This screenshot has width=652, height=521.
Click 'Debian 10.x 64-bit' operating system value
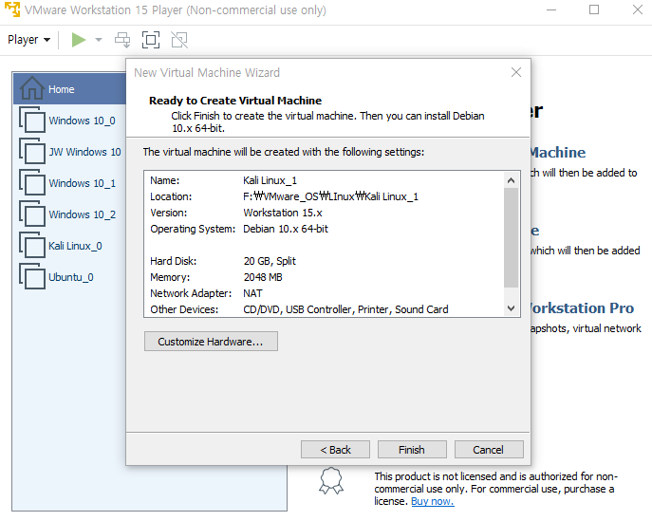coord(286,229)
